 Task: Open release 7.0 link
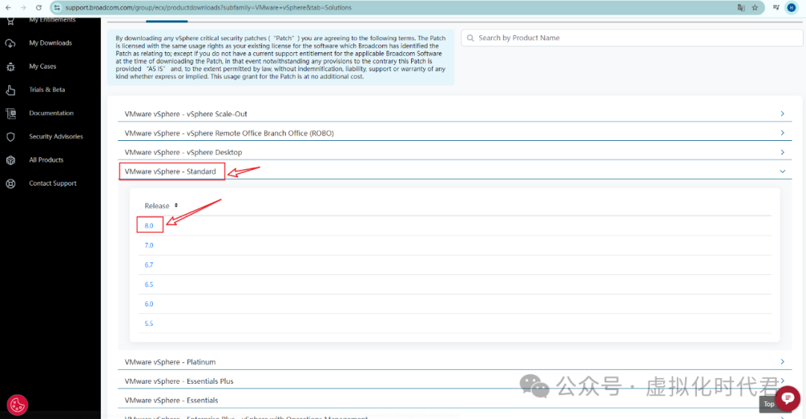149,245
